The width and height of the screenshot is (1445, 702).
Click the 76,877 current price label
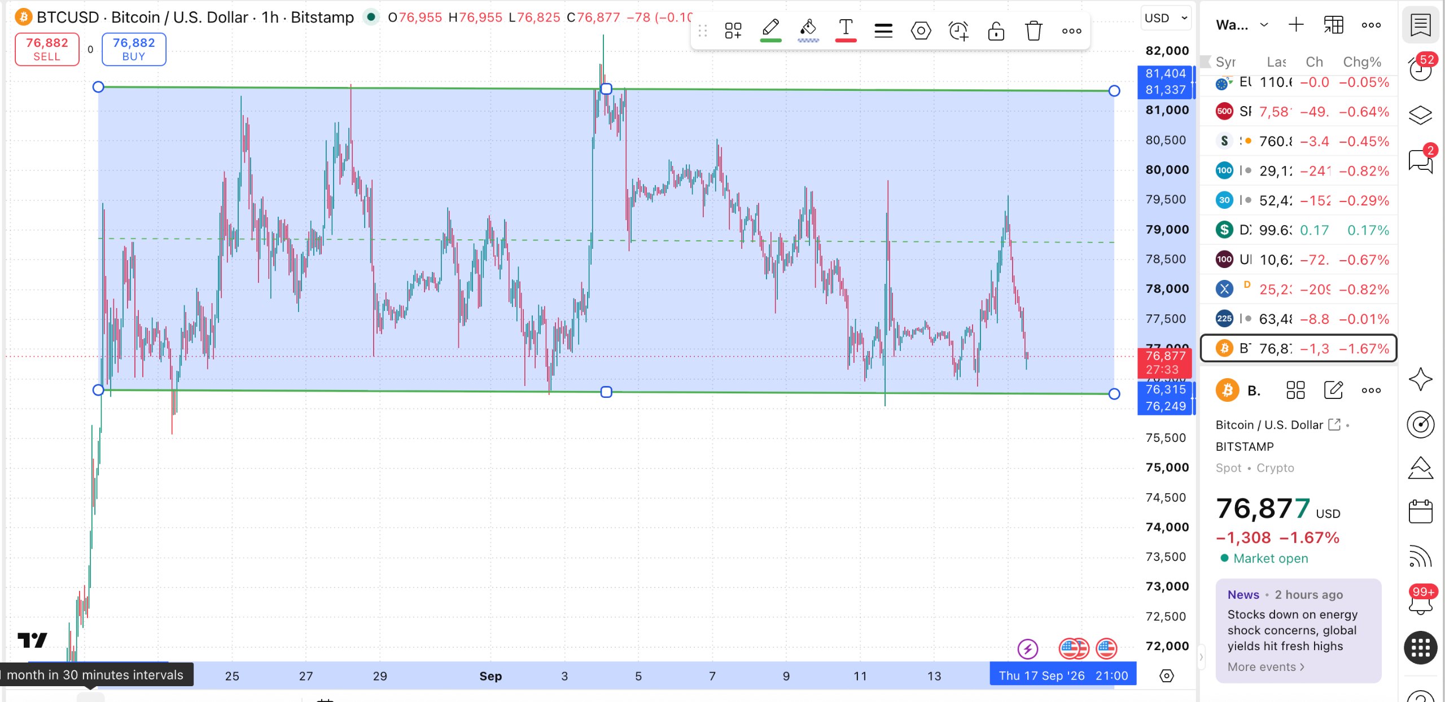1164,363
